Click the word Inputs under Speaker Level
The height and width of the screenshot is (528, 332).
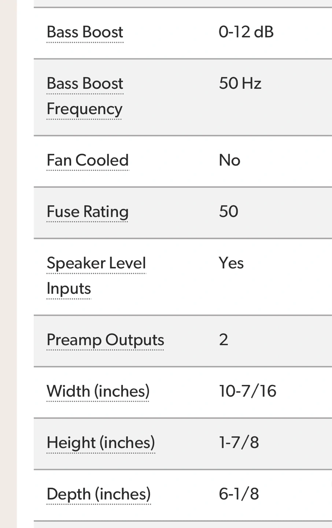(x=69, y=289)
